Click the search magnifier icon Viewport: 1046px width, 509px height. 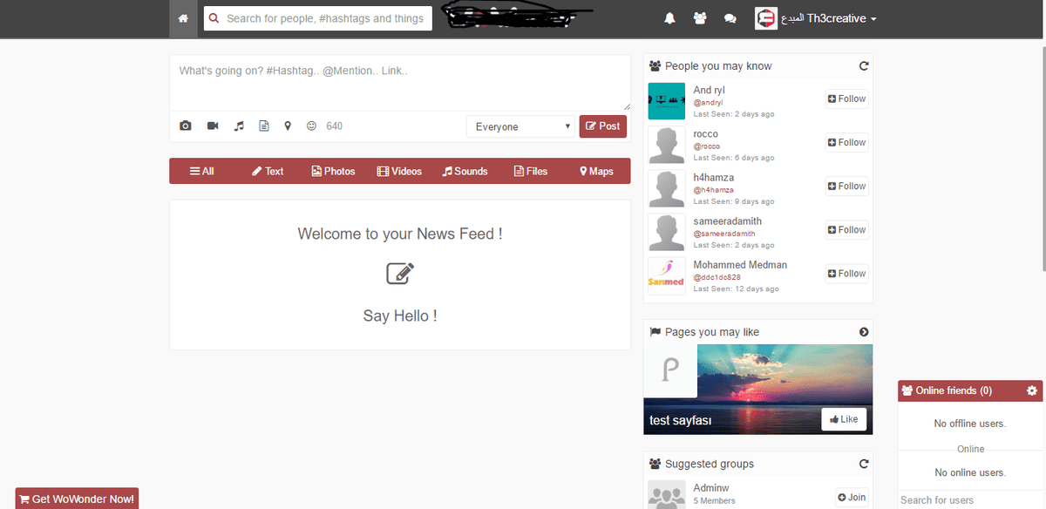[x=214, y=18]
